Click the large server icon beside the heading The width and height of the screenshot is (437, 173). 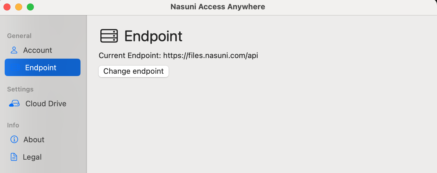[x=109, y=36]
